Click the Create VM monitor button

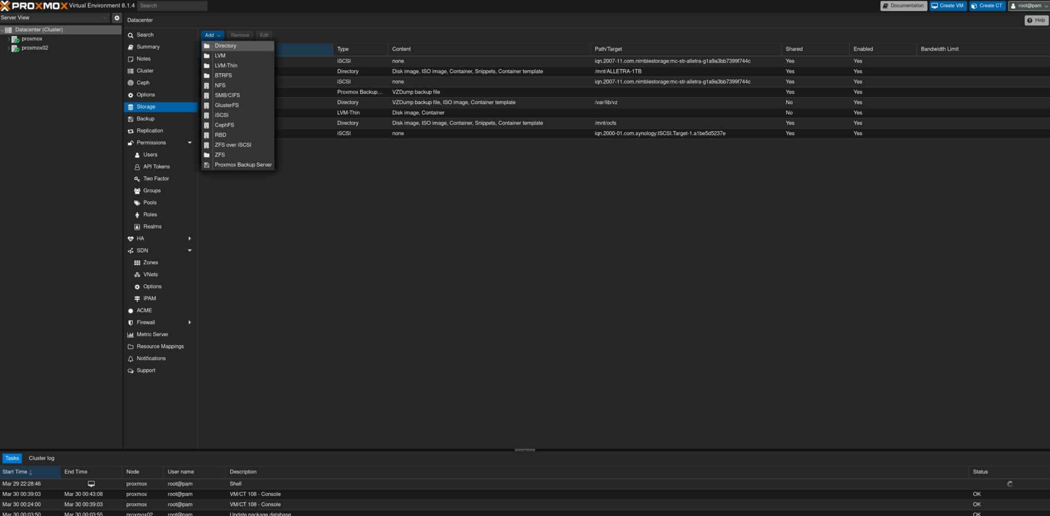tap(947, 6)
